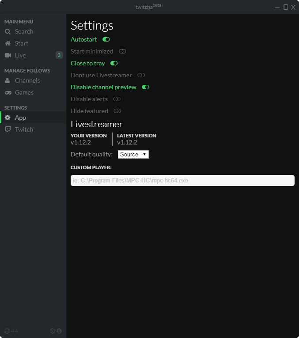Select the Twitch settings item

pos(33,129)
